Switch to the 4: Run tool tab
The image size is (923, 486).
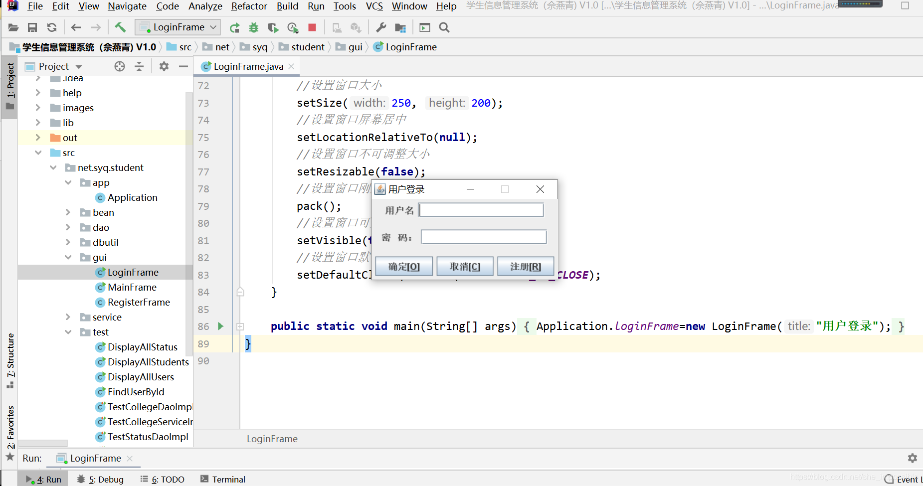(43, 479)
